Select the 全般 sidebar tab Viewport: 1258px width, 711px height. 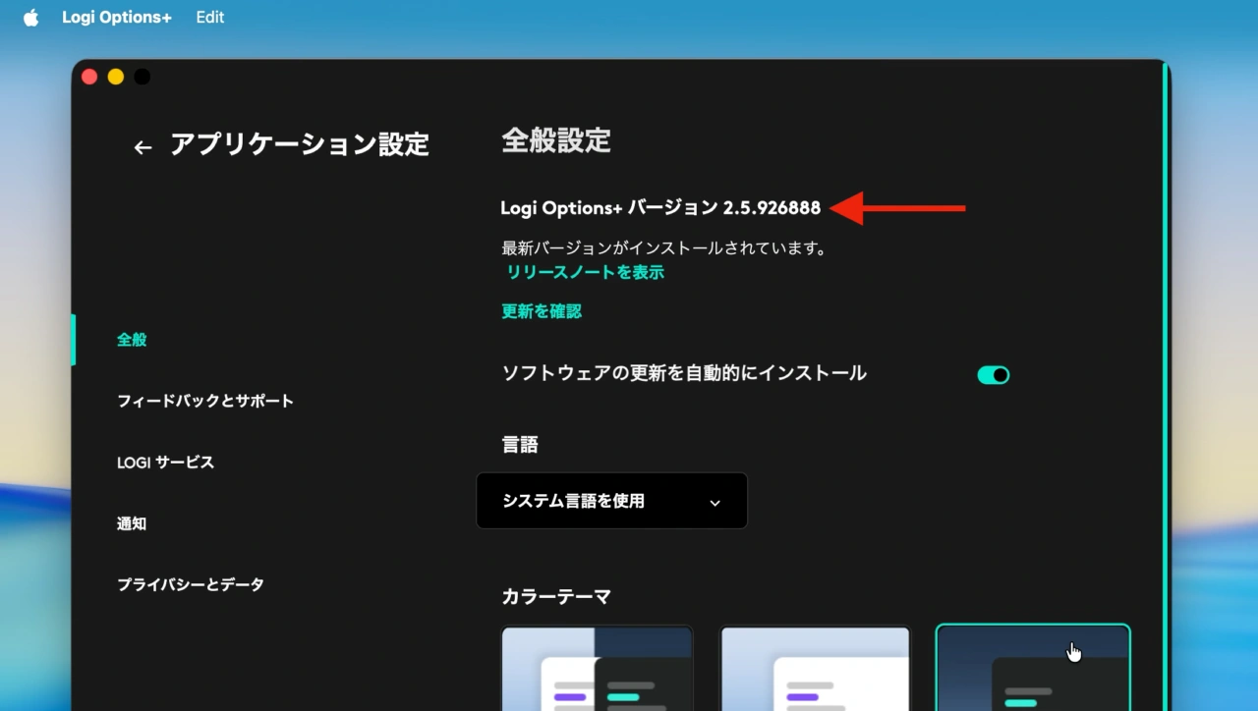point(132,340)
